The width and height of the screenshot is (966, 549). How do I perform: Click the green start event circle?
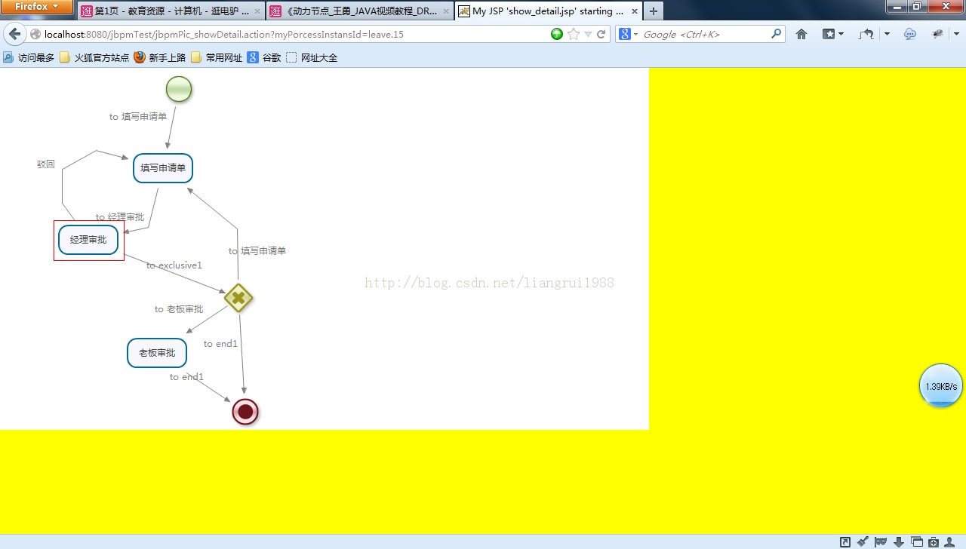click(179, 89)
